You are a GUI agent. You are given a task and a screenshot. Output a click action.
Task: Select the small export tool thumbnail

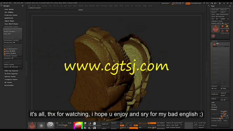click(213, 36)
